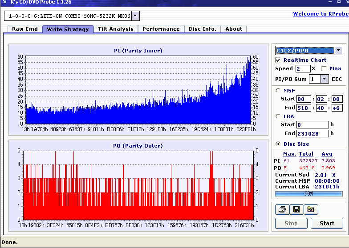Open the C1C2/PIPO test type dropdown

coord(339,51)
